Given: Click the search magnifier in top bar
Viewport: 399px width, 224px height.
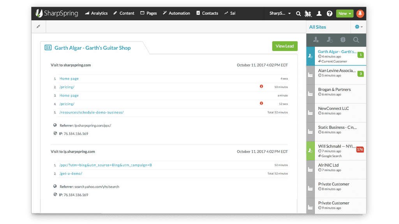Looking at the screenshot, I should [x=298, y=14].
